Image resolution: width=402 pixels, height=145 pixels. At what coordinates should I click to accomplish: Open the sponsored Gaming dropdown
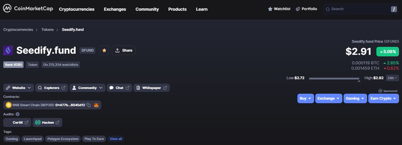(355, 99)
